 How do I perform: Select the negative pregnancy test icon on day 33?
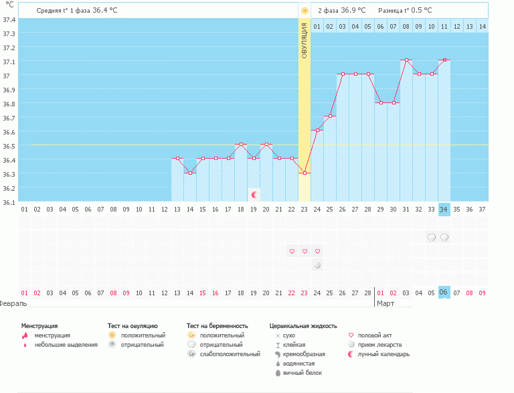pyautogui.click(x=432, y=237)
